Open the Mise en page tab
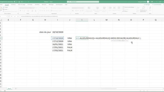This screenshot has height=92, width=164. coord(22,5)
